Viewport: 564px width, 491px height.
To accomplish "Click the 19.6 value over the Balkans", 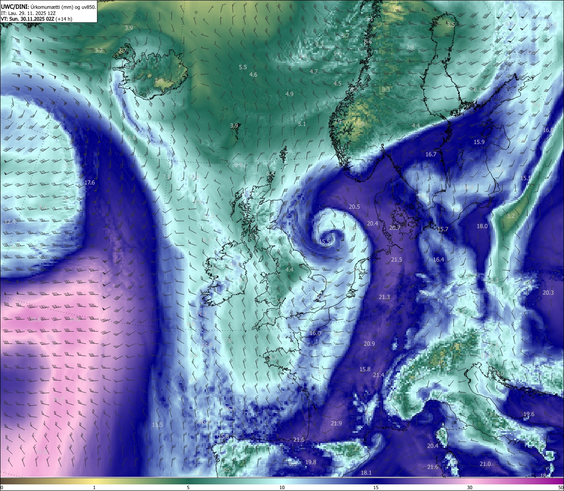I will [x=529, y=414].
